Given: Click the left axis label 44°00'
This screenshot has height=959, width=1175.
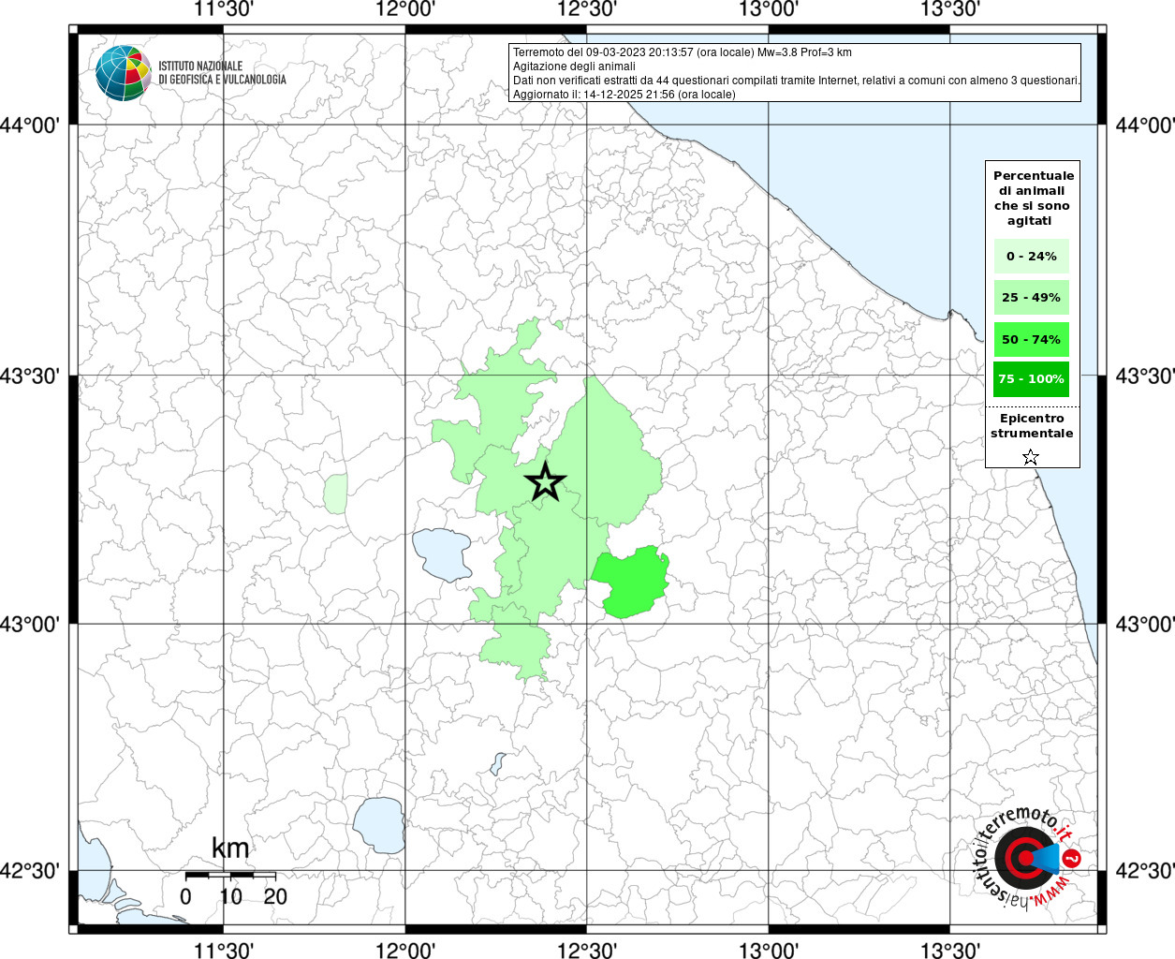Looking at the screenshot, I should (x=30, y=125).
